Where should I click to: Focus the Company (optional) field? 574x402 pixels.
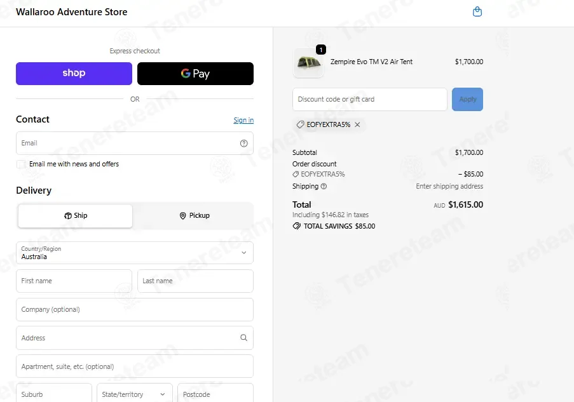(x=135, y=309)
